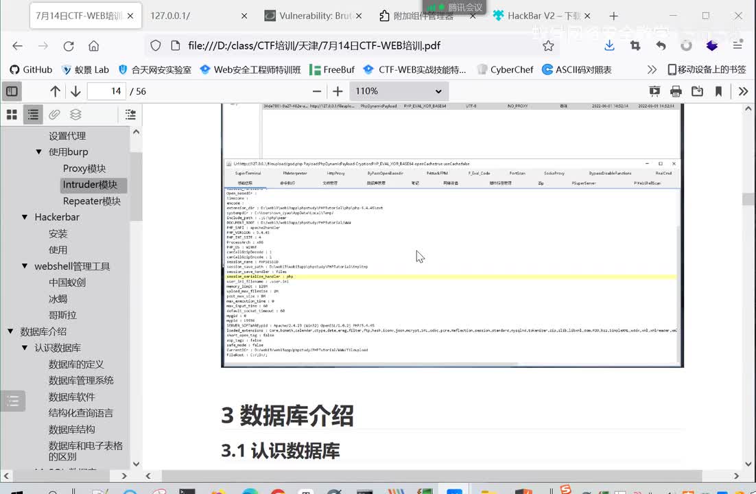Open the 数据库管理系统 outline entry
This screenshot has height=494, width=756.
(81, 381)
